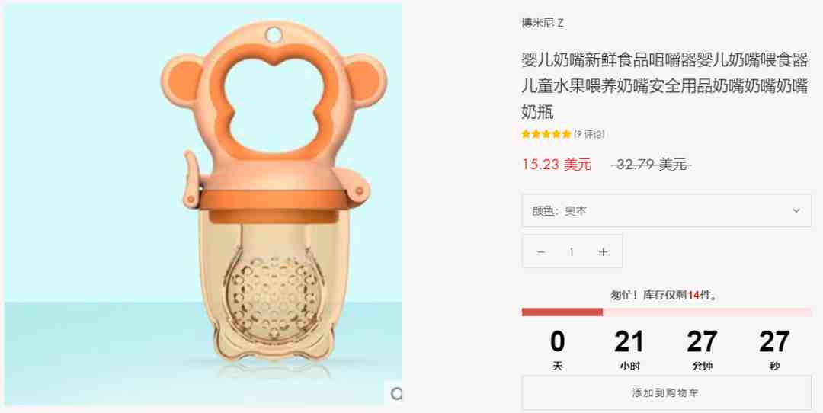
Task: Click the crossed-out 32.79 美元 original price
Action: (x=652, y=165)
